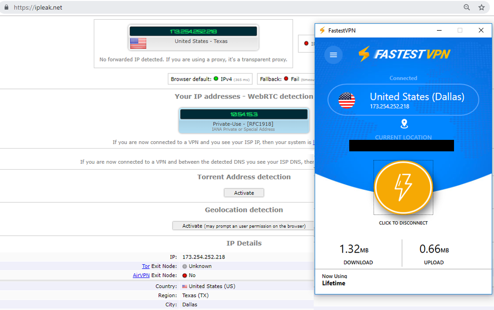Click the FastestVPN title bar lightning icon
The width and height of the screenshot is (494, 310).
pos(322,31)
